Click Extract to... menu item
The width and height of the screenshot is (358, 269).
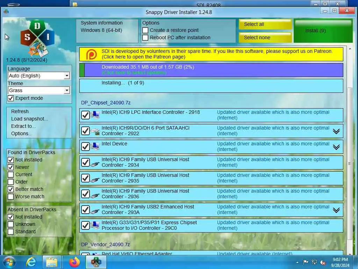point(23,126)
